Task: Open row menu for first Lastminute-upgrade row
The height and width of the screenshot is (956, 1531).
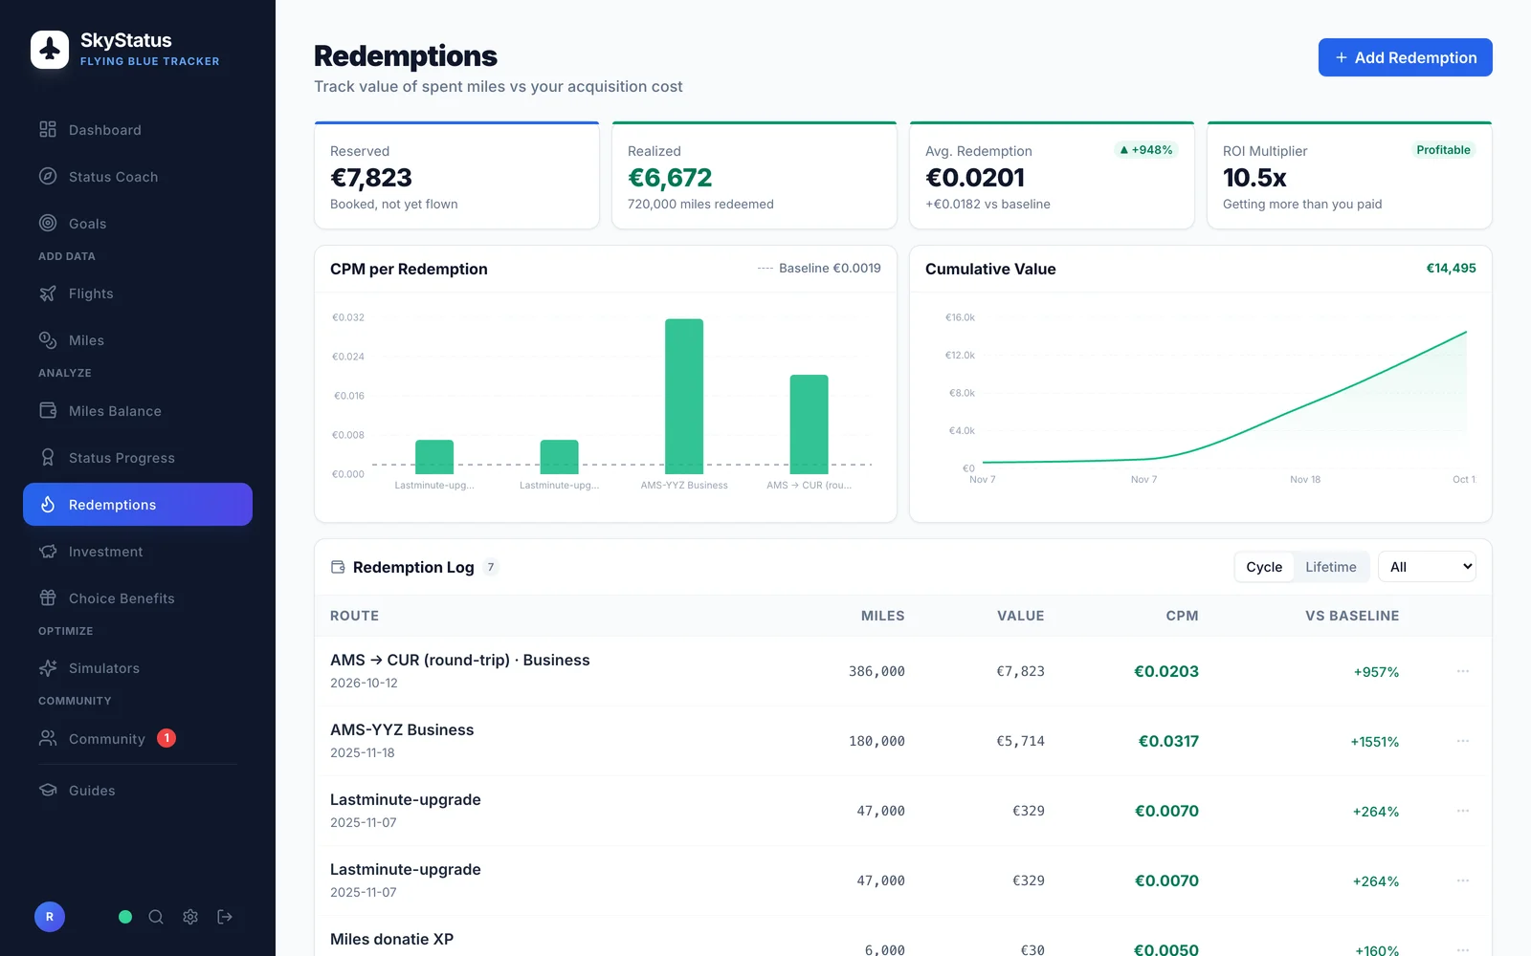Action: 1463,811
